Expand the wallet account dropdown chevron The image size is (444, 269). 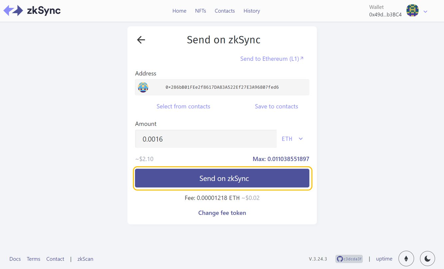point(425,12)
